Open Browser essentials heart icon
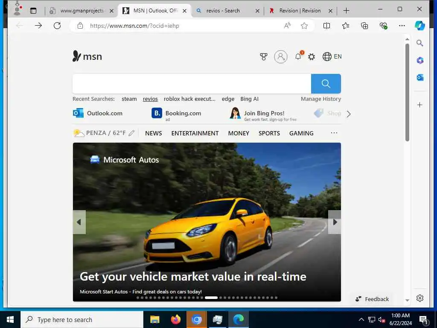Viewport: 437px width, 328px height. [384, 26]
